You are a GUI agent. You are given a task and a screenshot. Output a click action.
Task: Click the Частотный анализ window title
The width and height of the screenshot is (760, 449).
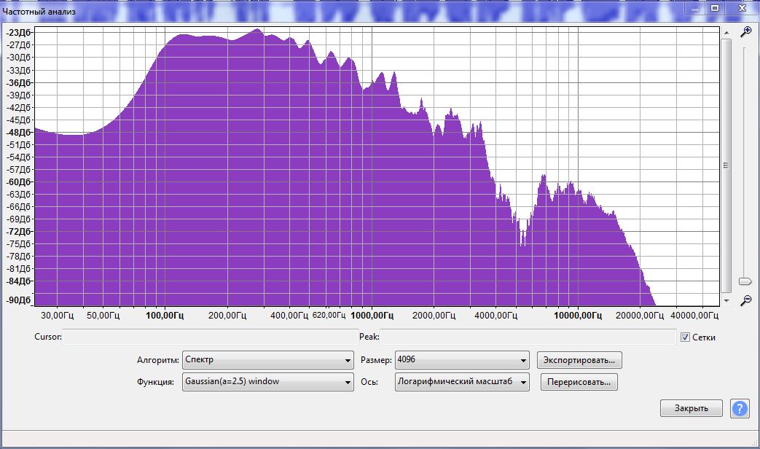click(39, 12)
